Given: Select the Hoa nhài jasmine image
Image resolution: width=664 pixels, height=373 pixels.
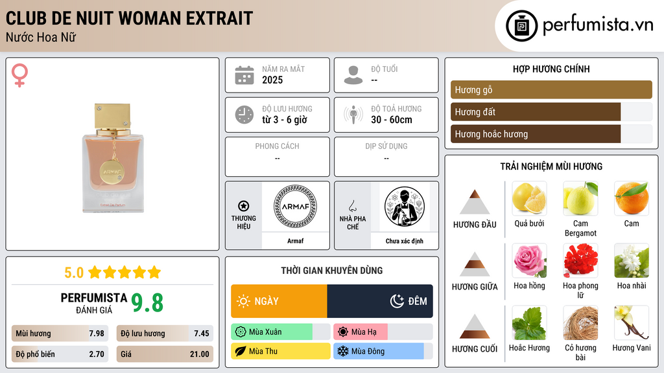Looking at the screenshot, I should pos(632,260).
